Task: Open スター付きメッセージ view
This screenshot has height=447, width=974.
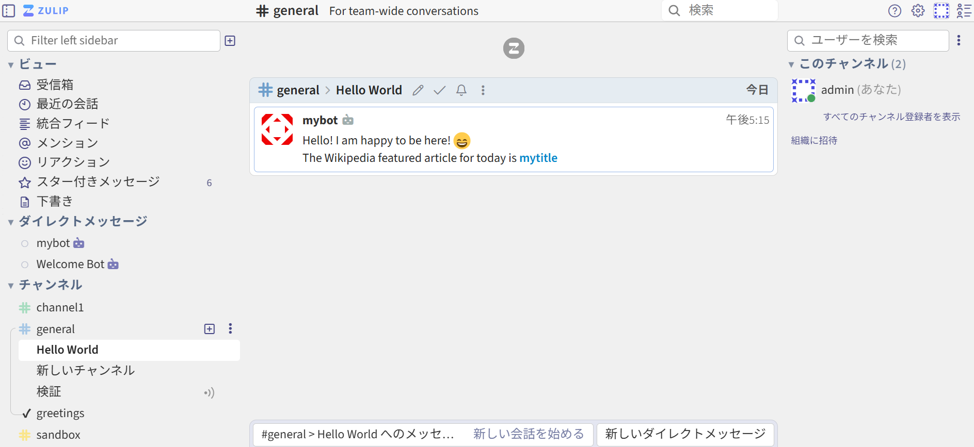Action: [x=98, y=182]
